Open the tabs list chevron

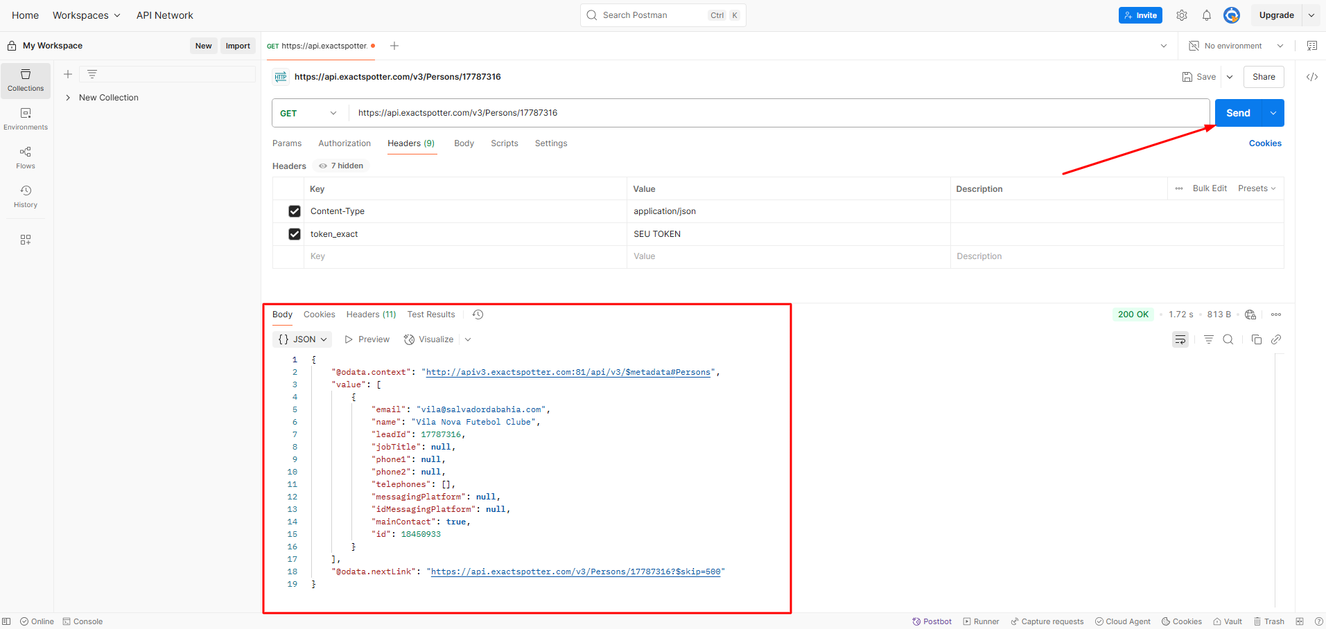pyautogui.click(x=1164, y=46)
